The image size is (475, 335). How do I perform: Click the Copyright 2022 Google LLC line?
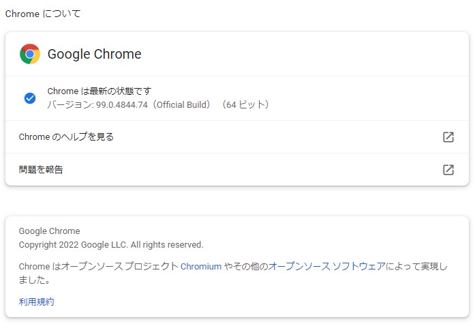point(111,245)
